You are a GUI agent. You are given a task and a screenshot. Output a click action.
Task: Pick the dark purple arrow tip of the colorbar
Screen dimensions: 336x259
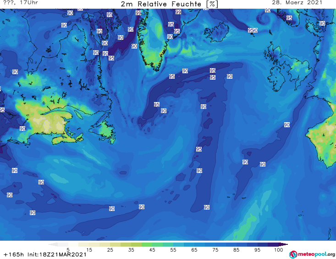pos(284,244)
